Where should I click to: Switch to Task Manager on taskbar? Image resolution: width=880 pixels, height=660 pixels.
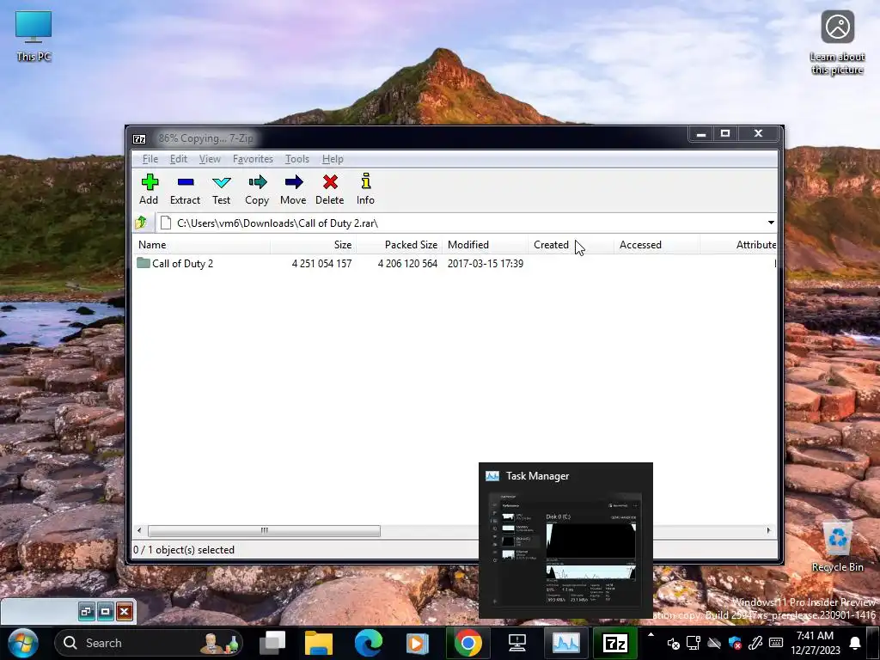point(565,643)
